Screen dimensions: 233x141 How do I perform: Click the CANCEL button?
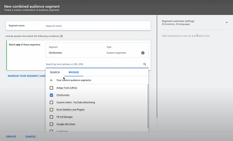pyautogui.click(x=31, y=137)
